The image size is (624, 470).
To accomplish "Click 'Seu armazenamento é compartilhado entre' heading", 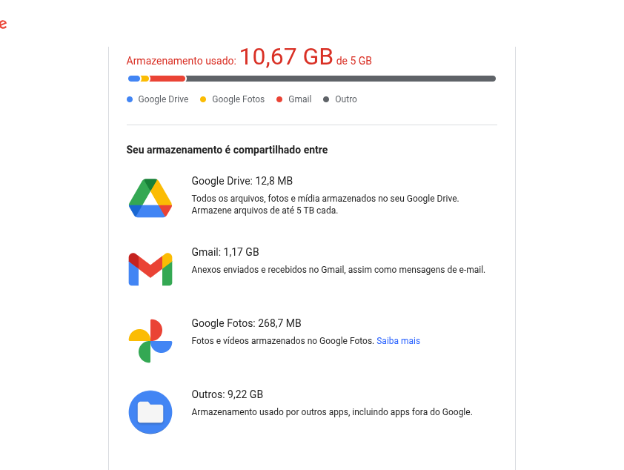I will coord(227,150).
